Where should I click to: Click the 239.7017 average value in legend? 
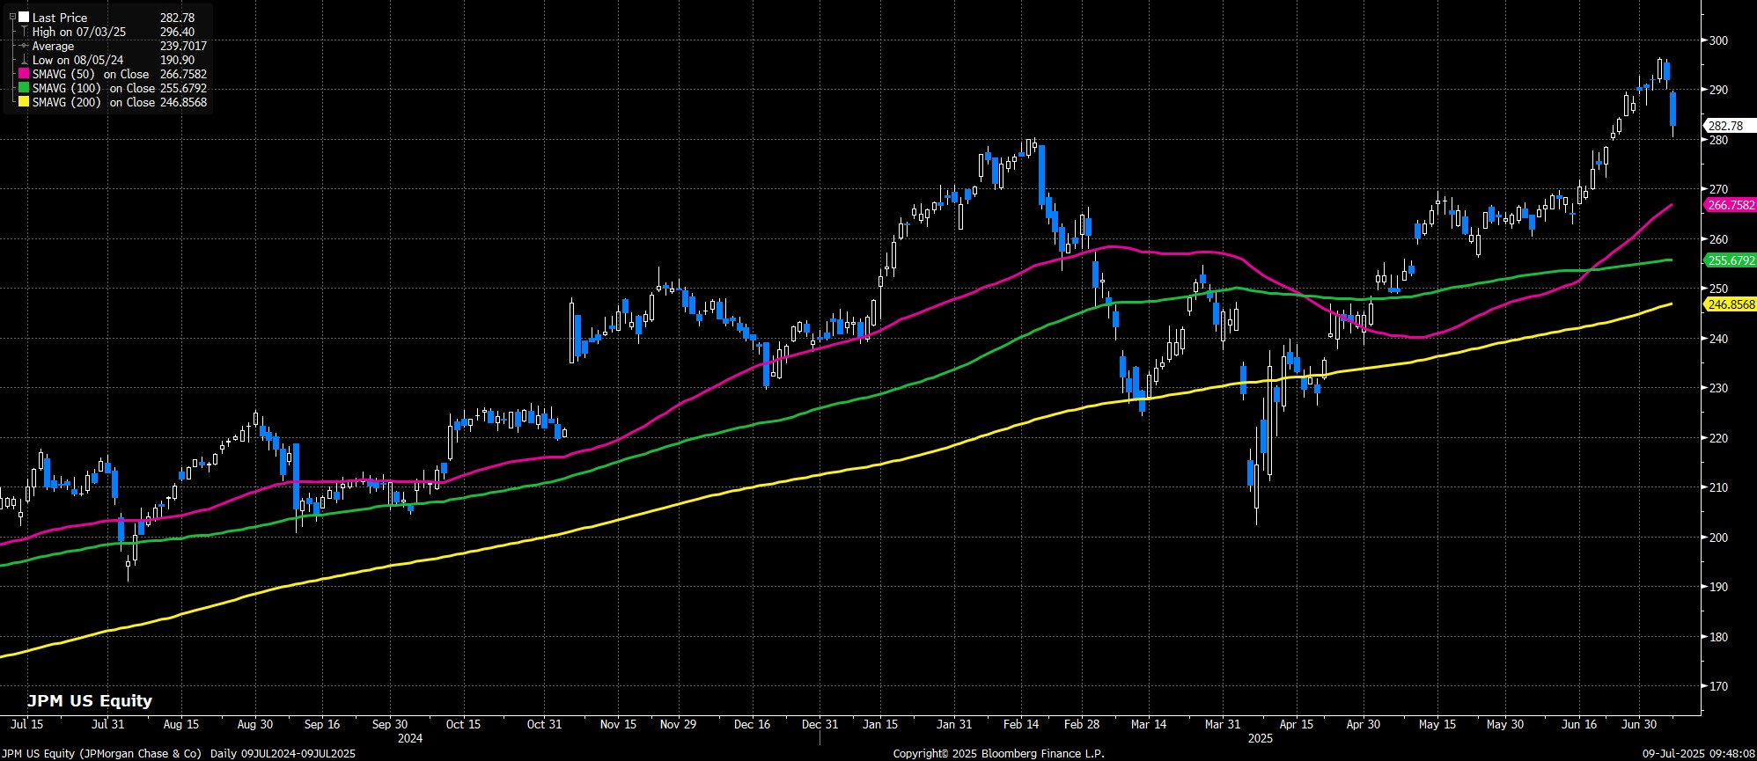[x=183, y=46]
